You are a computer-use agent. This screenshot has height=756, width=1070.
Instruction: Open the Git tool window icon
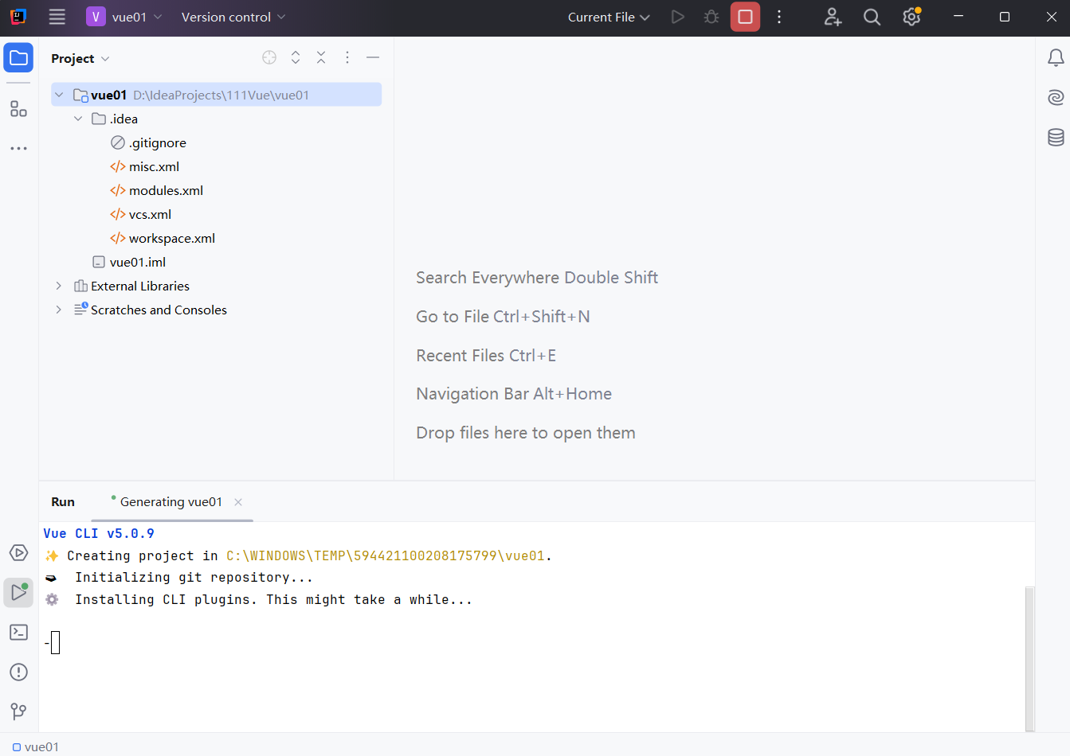18,711
